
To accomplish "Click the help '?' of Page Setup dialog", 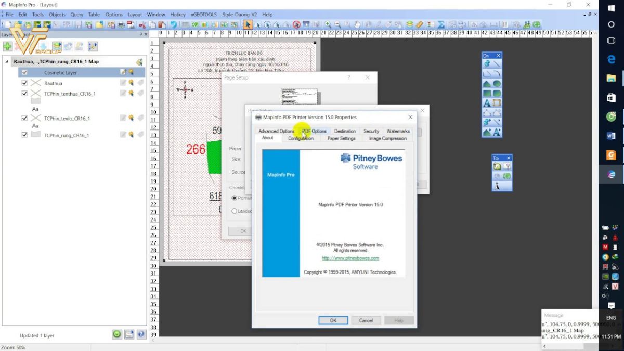I will pos(349,77).
